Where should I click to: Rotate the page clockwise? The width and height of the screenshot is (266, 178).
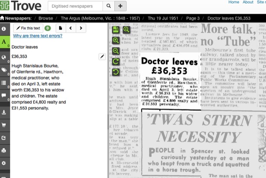pos(116,62)
